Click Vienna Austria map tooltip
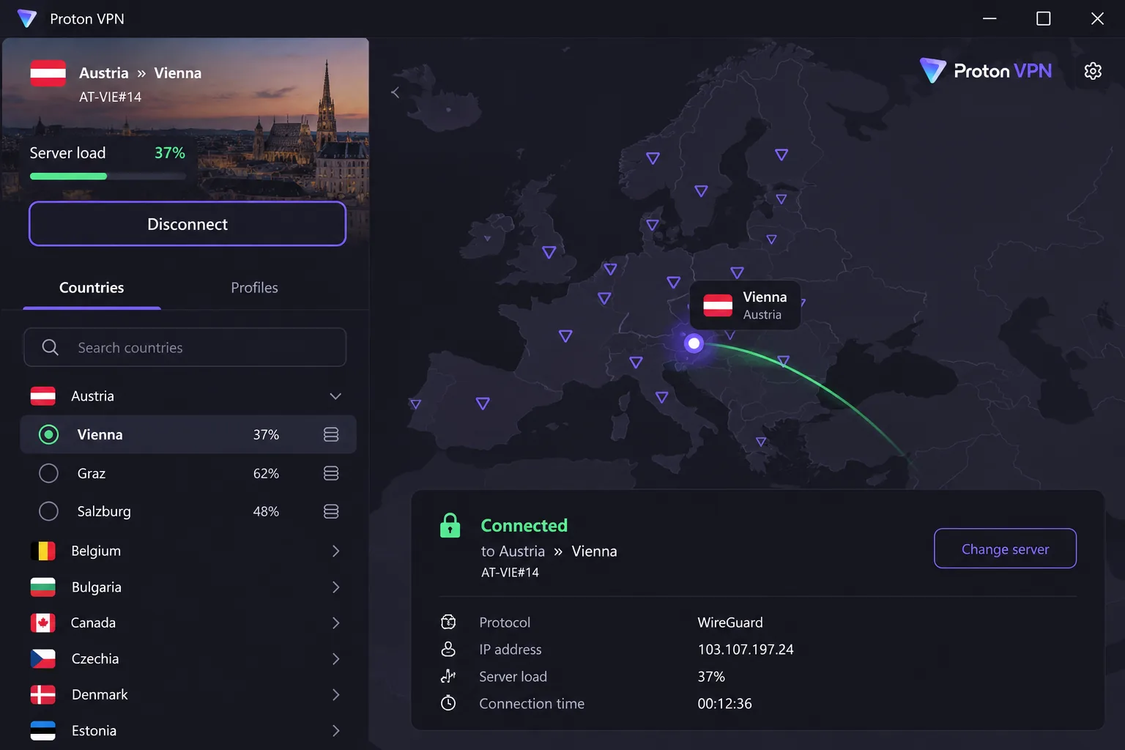Image resolution: width=1125 pixels, height=750 pixels. click(x=745, y=305)
